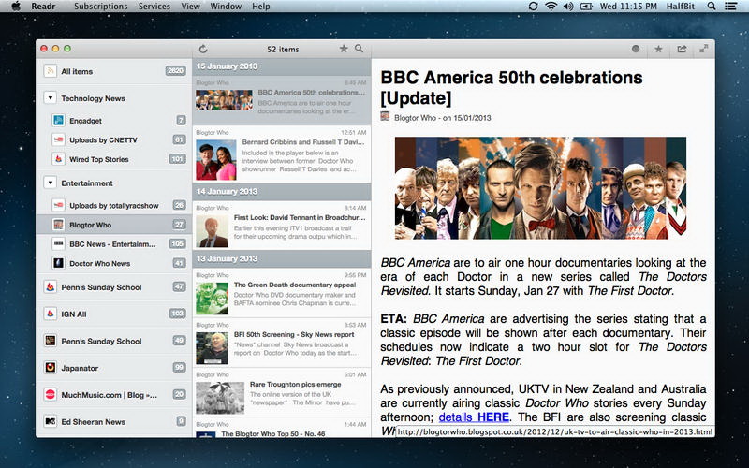Collapse the Entertainment folder

pos(51,183)
